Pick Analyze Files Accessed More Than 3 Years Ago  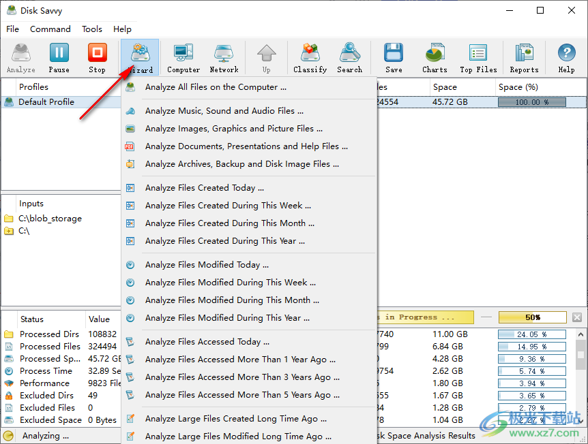(249, 377)
